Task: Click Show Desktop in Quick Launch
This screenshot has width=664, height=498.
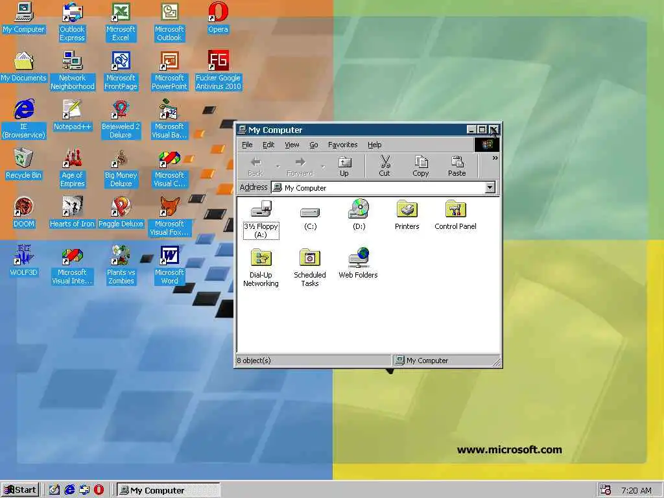Action: coord(54,490)
